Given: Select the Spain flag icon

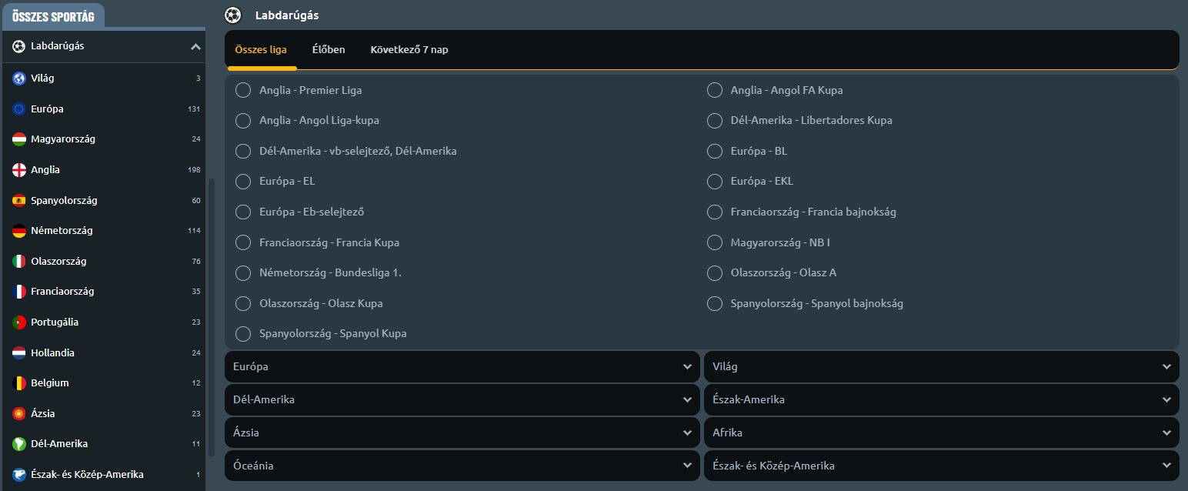Looking at the screenshot, I should (x=19, y=201).
